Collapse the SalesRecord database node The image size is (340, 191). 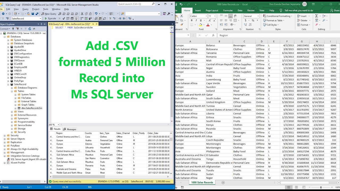coord(8,84)
